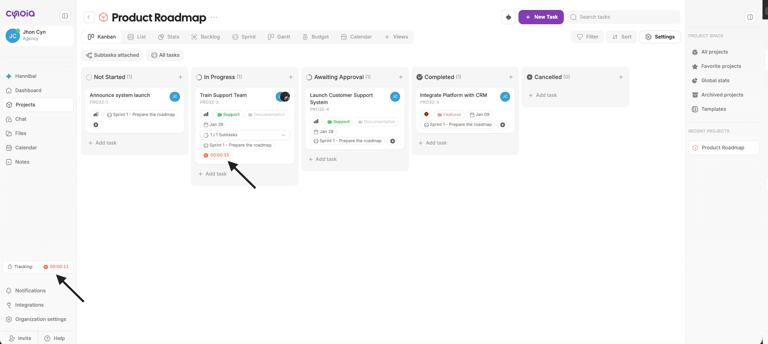The height and width of the screenshot is (344, 768).
Task: Toggle the All tasks filter
Action: click(x=165, y=55)
